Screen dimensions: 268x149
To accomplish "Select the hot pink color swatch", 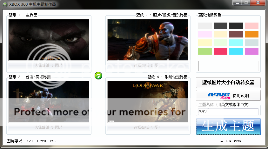I will tap(220, 51).
